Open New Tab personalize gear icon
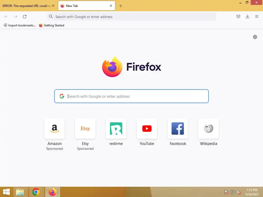Viewport: 263px width, 197px height. [x=255, y=37]
